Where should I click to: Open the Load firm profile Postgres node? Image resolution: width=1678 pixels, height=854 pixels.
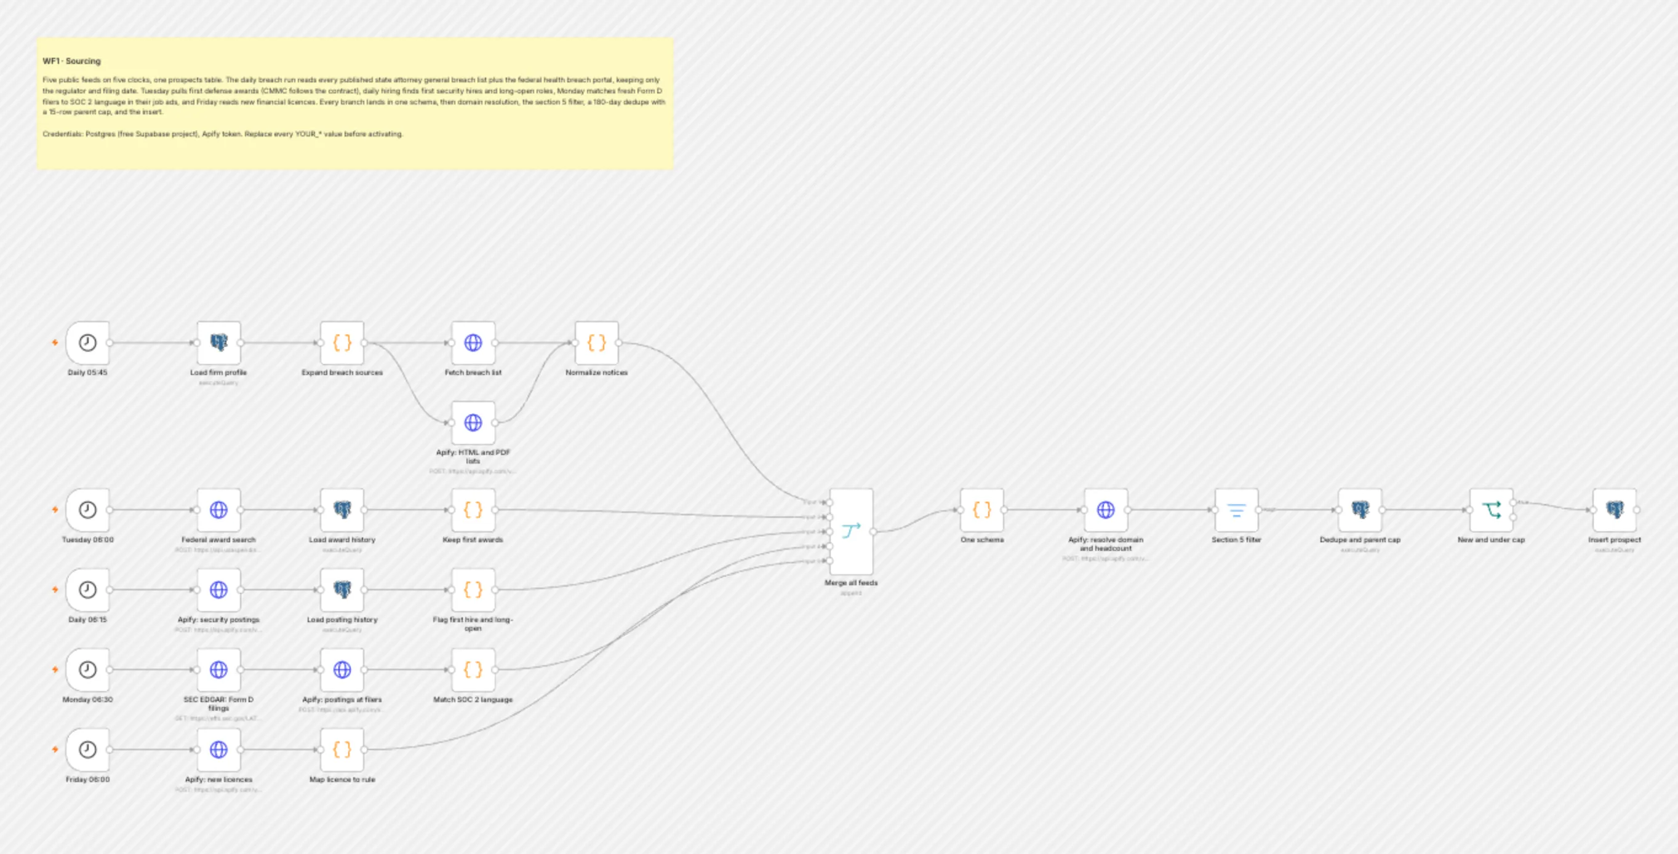(x=219, y=342)
